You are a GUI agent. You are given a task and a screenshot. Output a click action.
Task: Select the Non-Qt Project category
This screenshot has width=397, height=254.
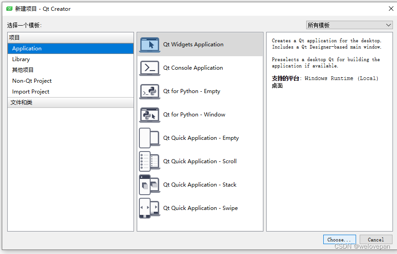71,81
